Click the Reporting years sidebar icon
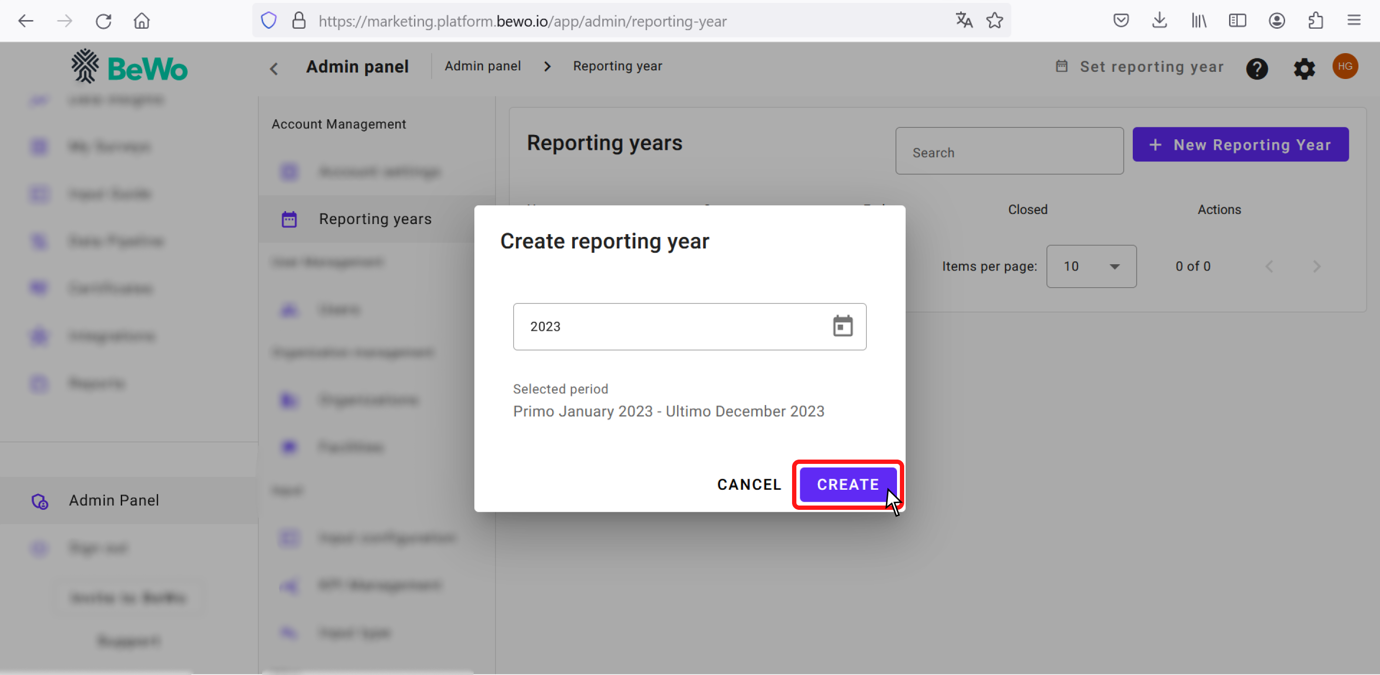 (289, 218)
